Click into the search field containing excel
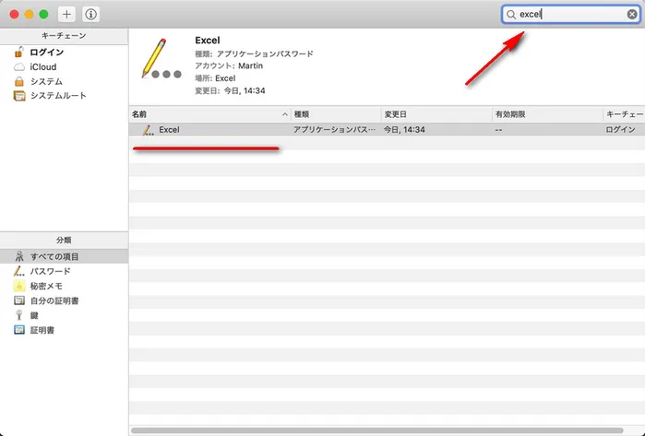645x436 pixels. point(570,15)
